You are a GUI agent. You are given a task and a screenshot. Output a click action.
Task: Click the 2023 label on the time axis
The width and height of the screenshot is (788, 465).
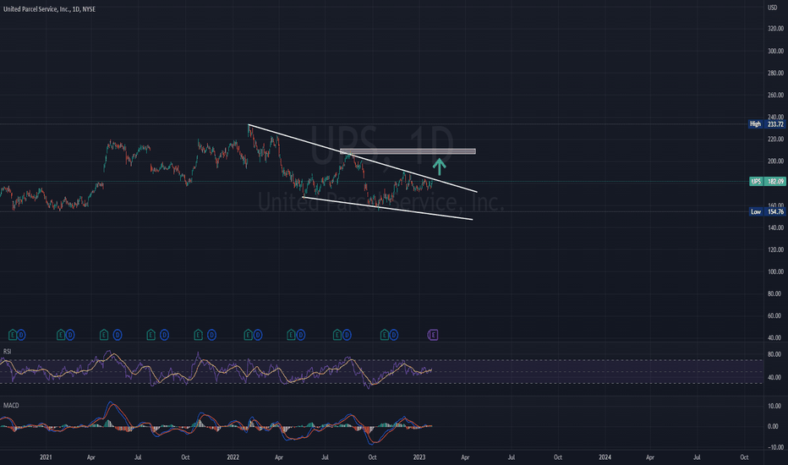(419, 457)
